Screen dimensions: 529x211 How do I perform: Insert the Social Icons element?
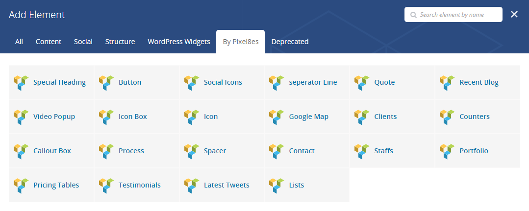pos(222,82)
